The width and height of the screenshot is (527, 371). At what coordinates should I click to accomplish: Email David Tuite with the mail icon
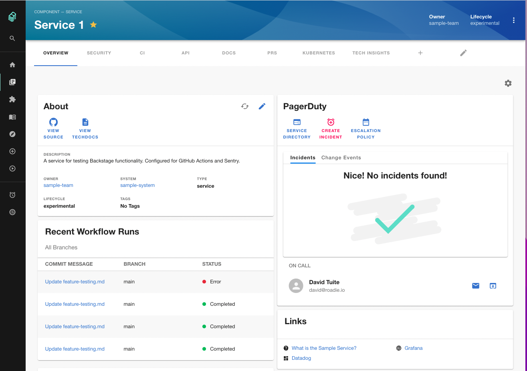click(x=476, y=286)
